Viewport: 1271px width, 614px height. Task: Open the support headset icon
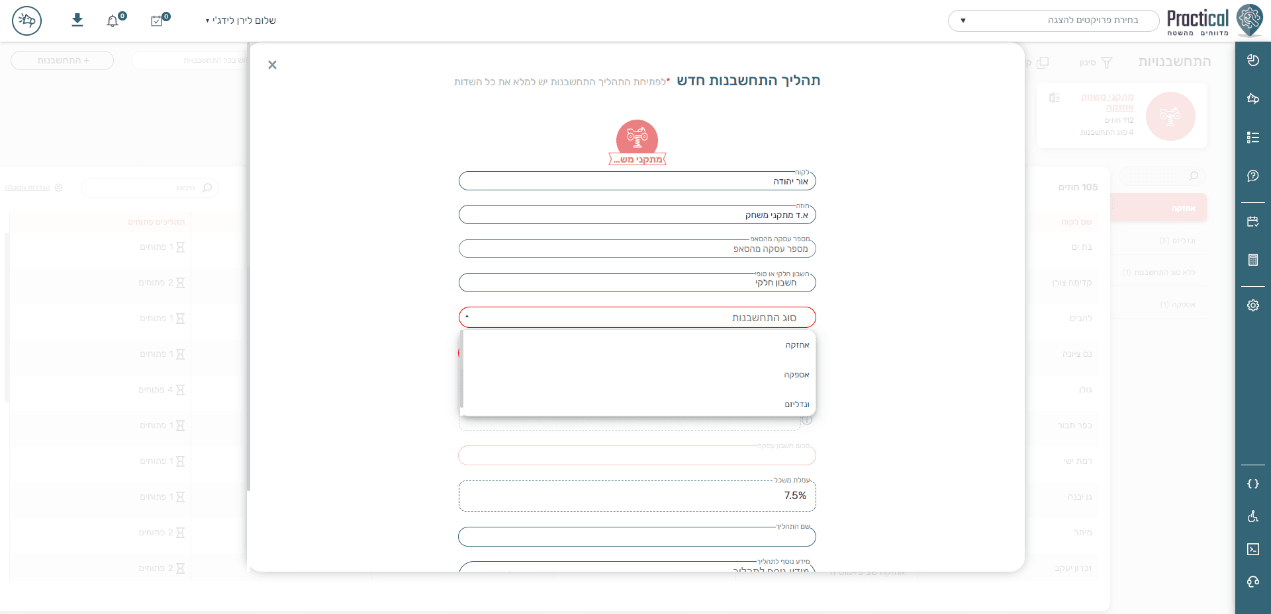click(x=1252, y=582)
